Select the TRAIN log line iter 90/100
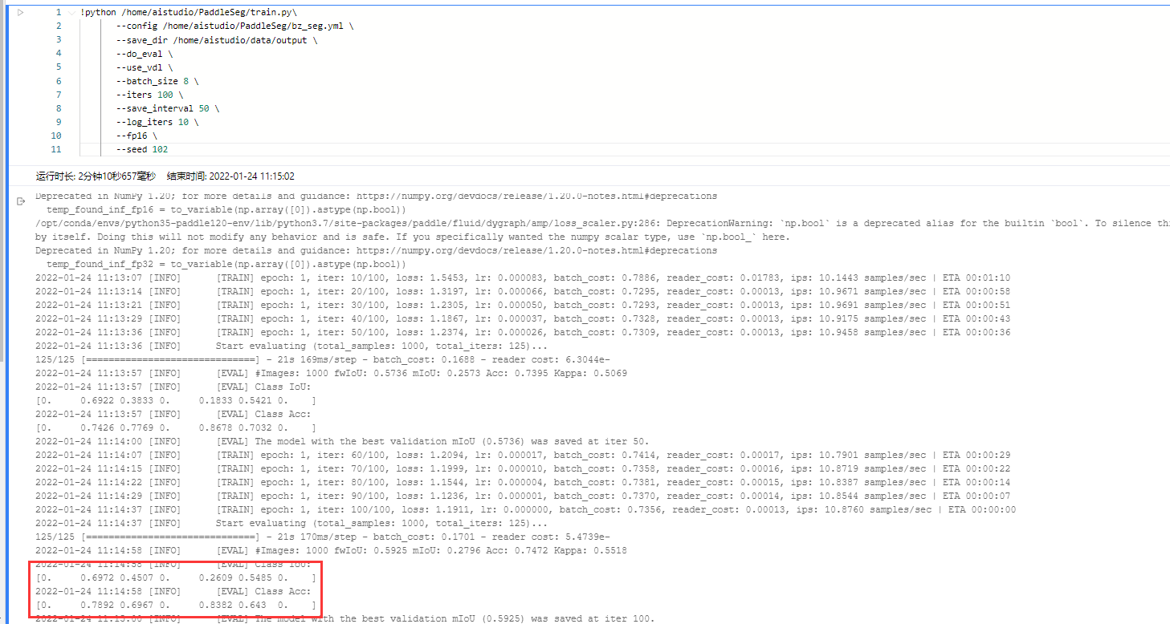The width and height of the screenshot is (1170, 624). [523, 496]
